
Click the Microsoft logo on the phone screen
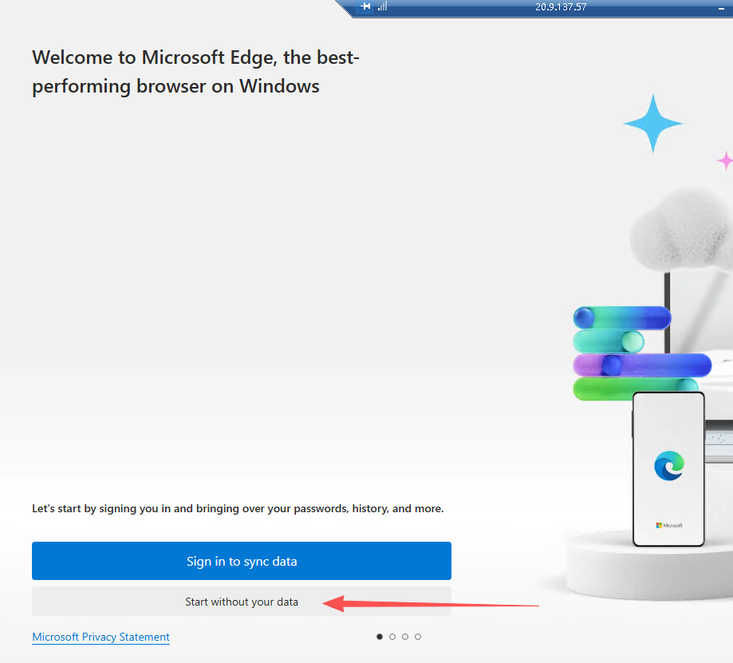668,525
